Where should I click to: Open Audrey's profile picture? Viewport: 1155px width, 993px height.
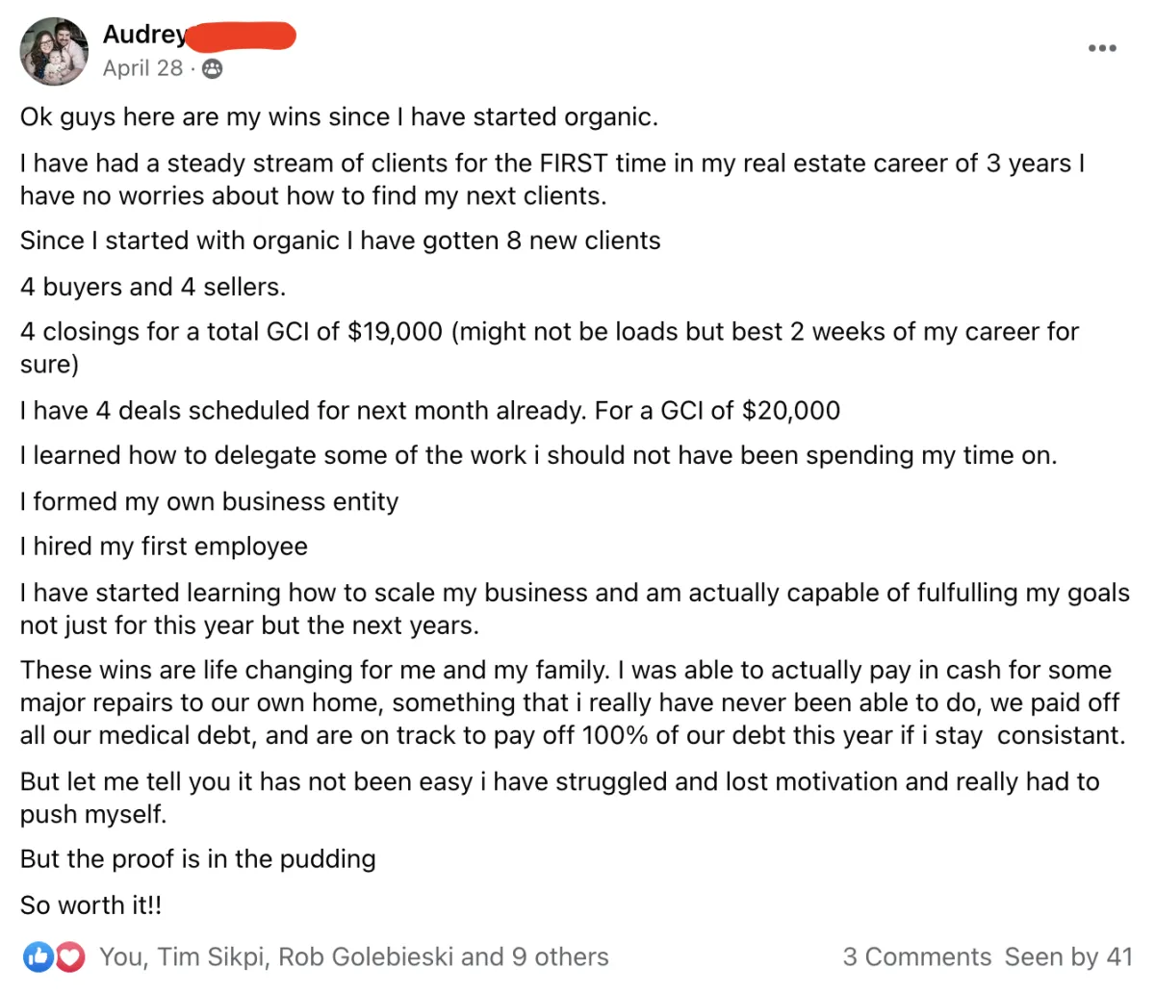coord(54,51)
